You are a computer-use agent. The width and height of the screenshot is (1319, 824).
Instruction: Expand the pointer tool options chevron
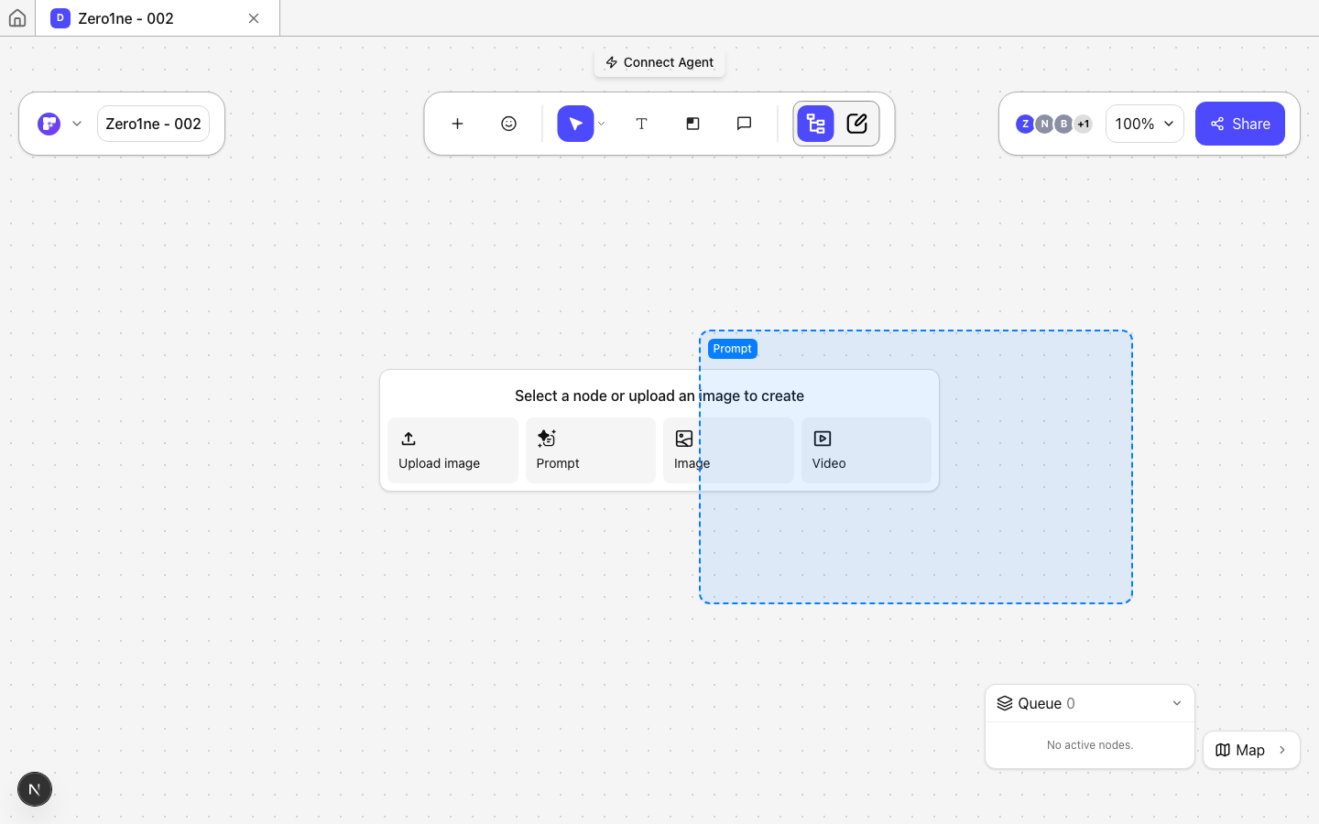601,124
